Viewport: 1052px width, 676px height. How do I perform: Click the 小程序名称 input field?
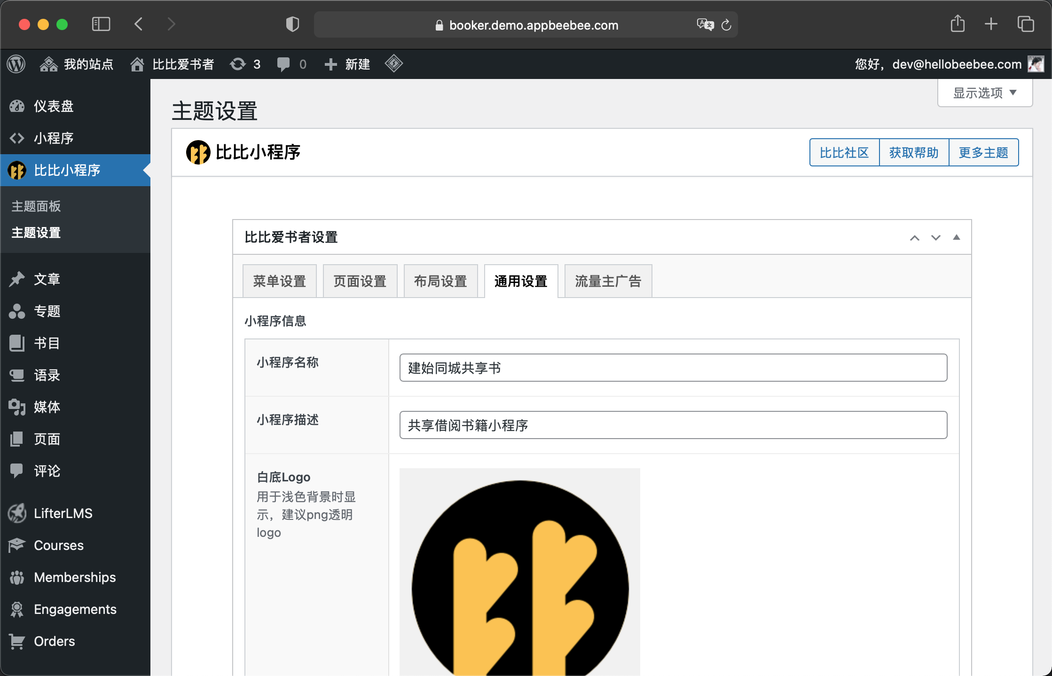point(673,368)
